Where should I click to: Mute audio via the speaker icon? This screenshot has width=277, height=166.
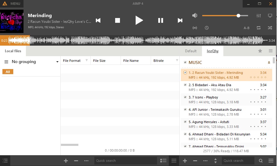(x=194, y=16)
